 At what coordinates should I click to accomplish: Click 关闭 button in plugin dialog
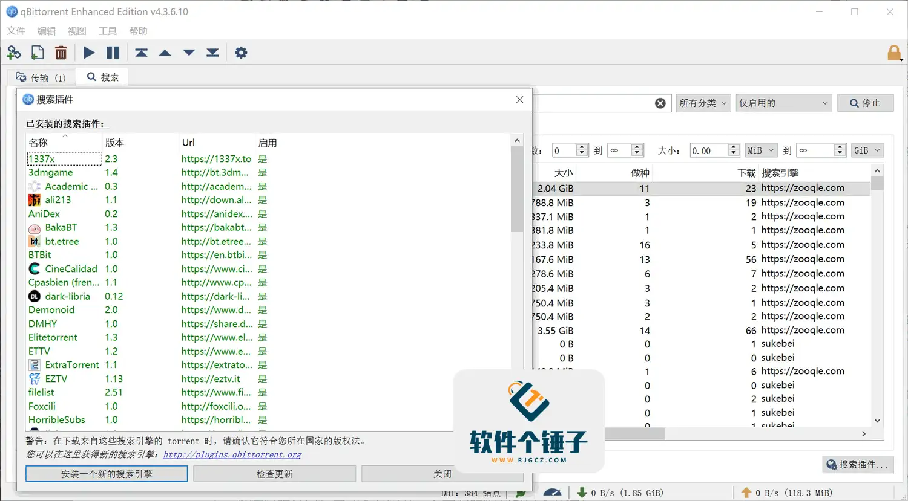(442, 474)
